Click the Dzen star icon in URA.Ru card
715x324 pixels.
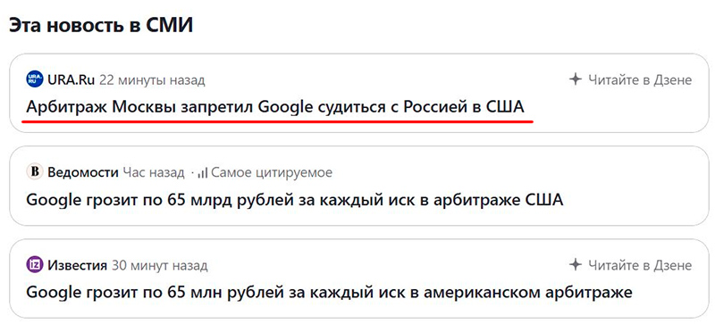[576, 79]
